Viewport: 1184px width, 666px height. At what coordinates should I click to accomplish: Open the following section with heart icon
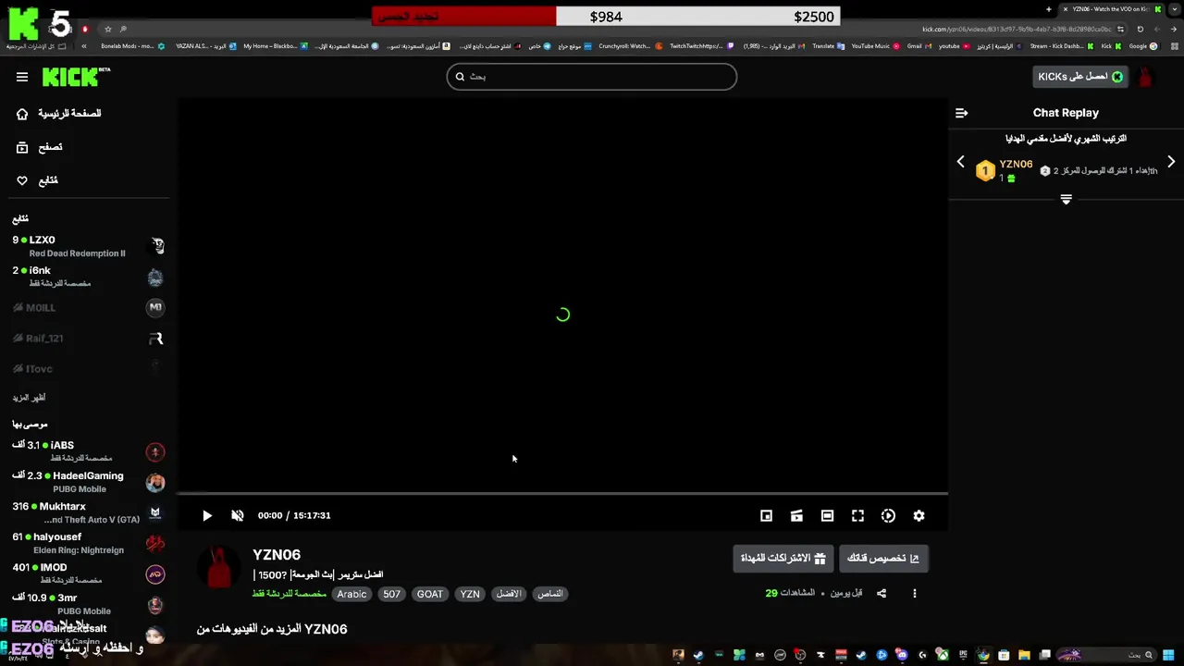[37, 180]
